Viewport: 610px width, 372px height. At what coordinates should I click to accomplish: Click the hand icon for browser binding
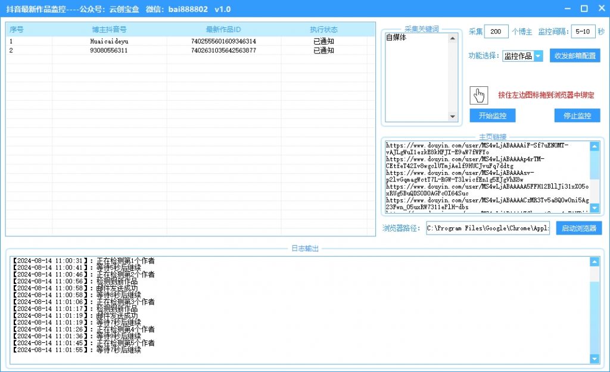tap(479, 95)
